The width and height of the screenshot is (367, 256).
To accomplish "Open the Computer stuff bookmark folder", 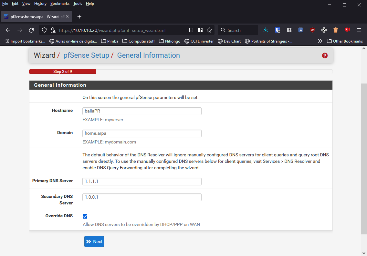I will point(139,41).
